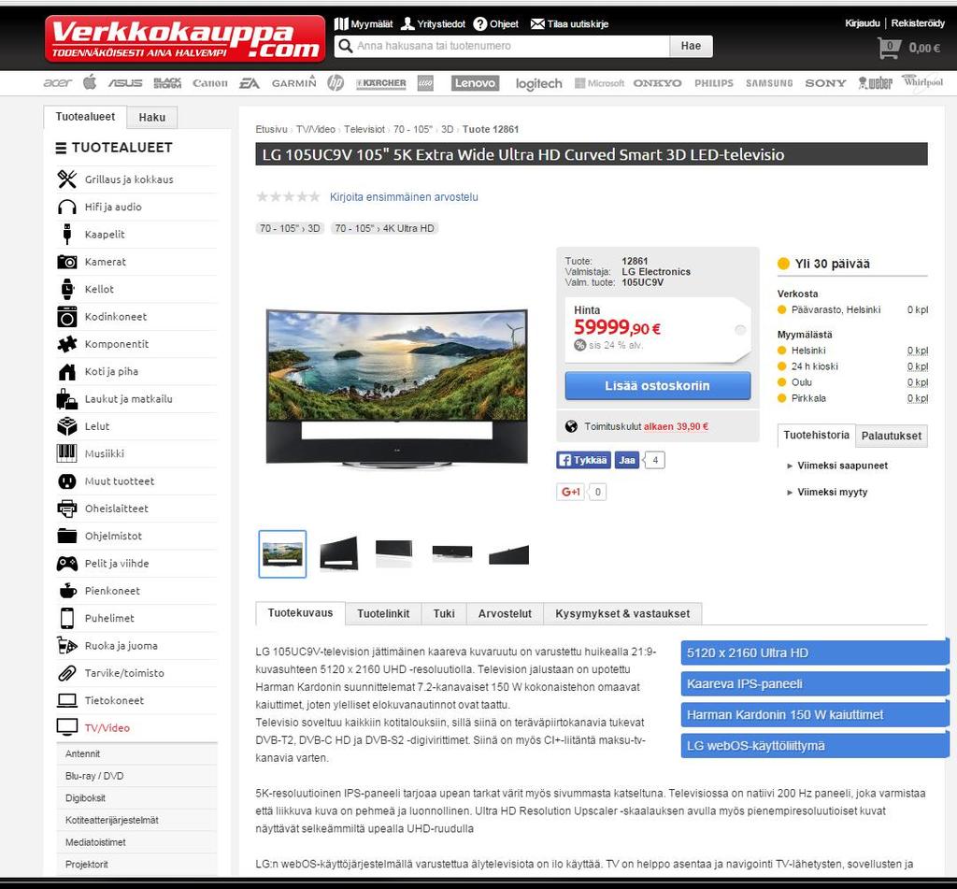
Task: Select the piano keys Musiikki icon
Action: (x=67, y=453)
